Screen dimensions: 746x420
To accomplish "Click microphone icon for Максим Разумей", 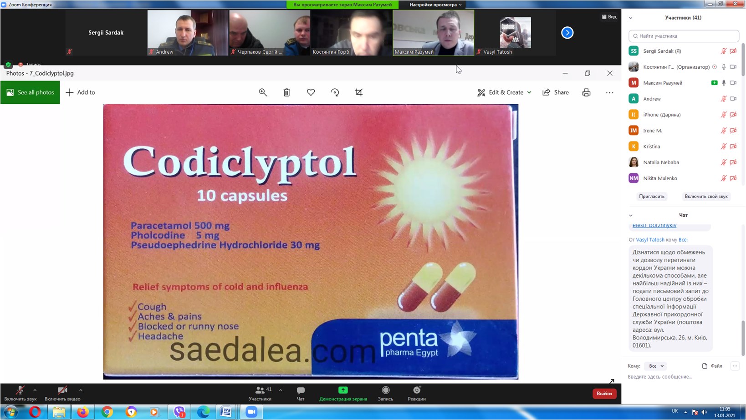I will tap(724, 83).
